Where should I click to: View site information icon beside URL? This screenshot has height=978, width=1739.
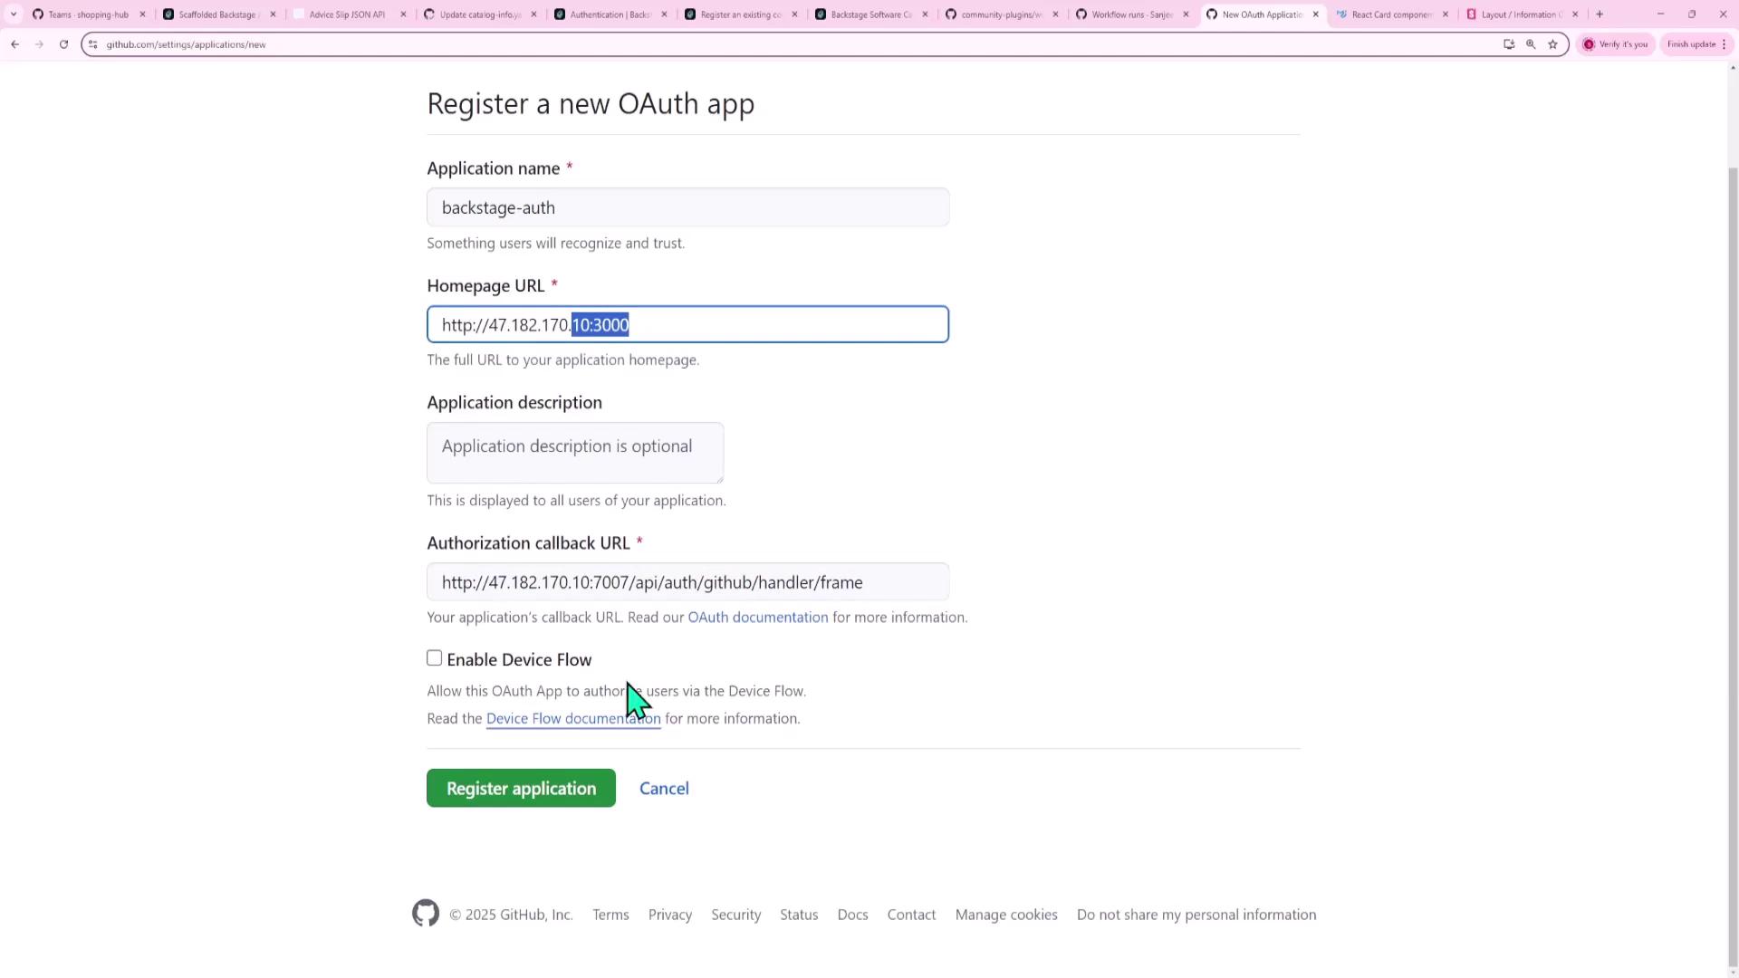coord(92,44)
